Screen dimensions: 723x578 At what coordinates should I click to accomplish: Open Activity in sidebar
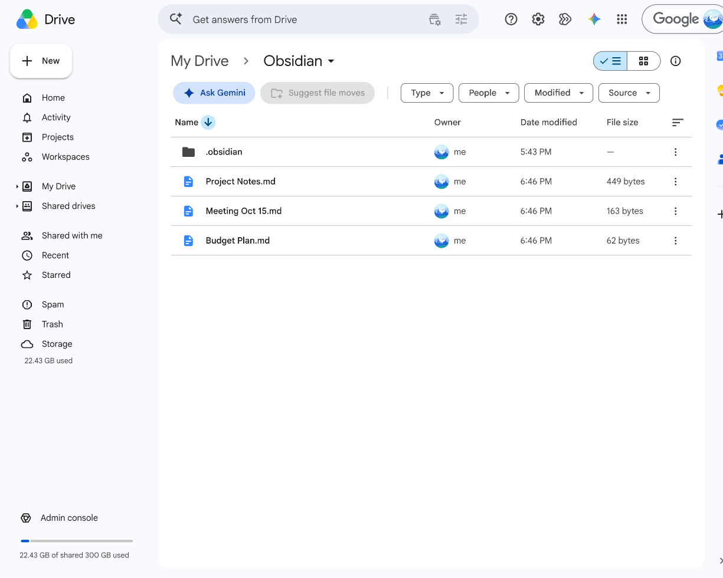coord(56,117)
